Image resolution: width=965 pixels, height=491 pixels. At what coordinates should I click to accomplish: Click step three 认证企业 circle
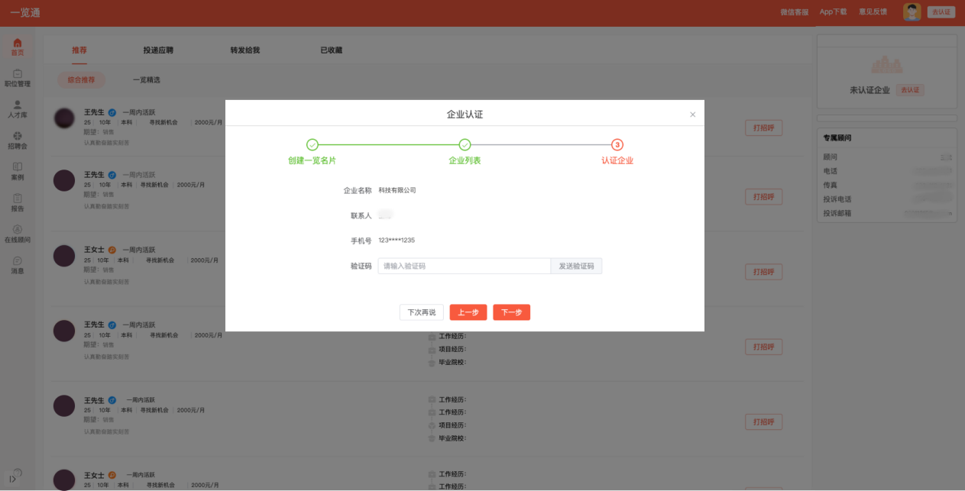coord(617,145)
